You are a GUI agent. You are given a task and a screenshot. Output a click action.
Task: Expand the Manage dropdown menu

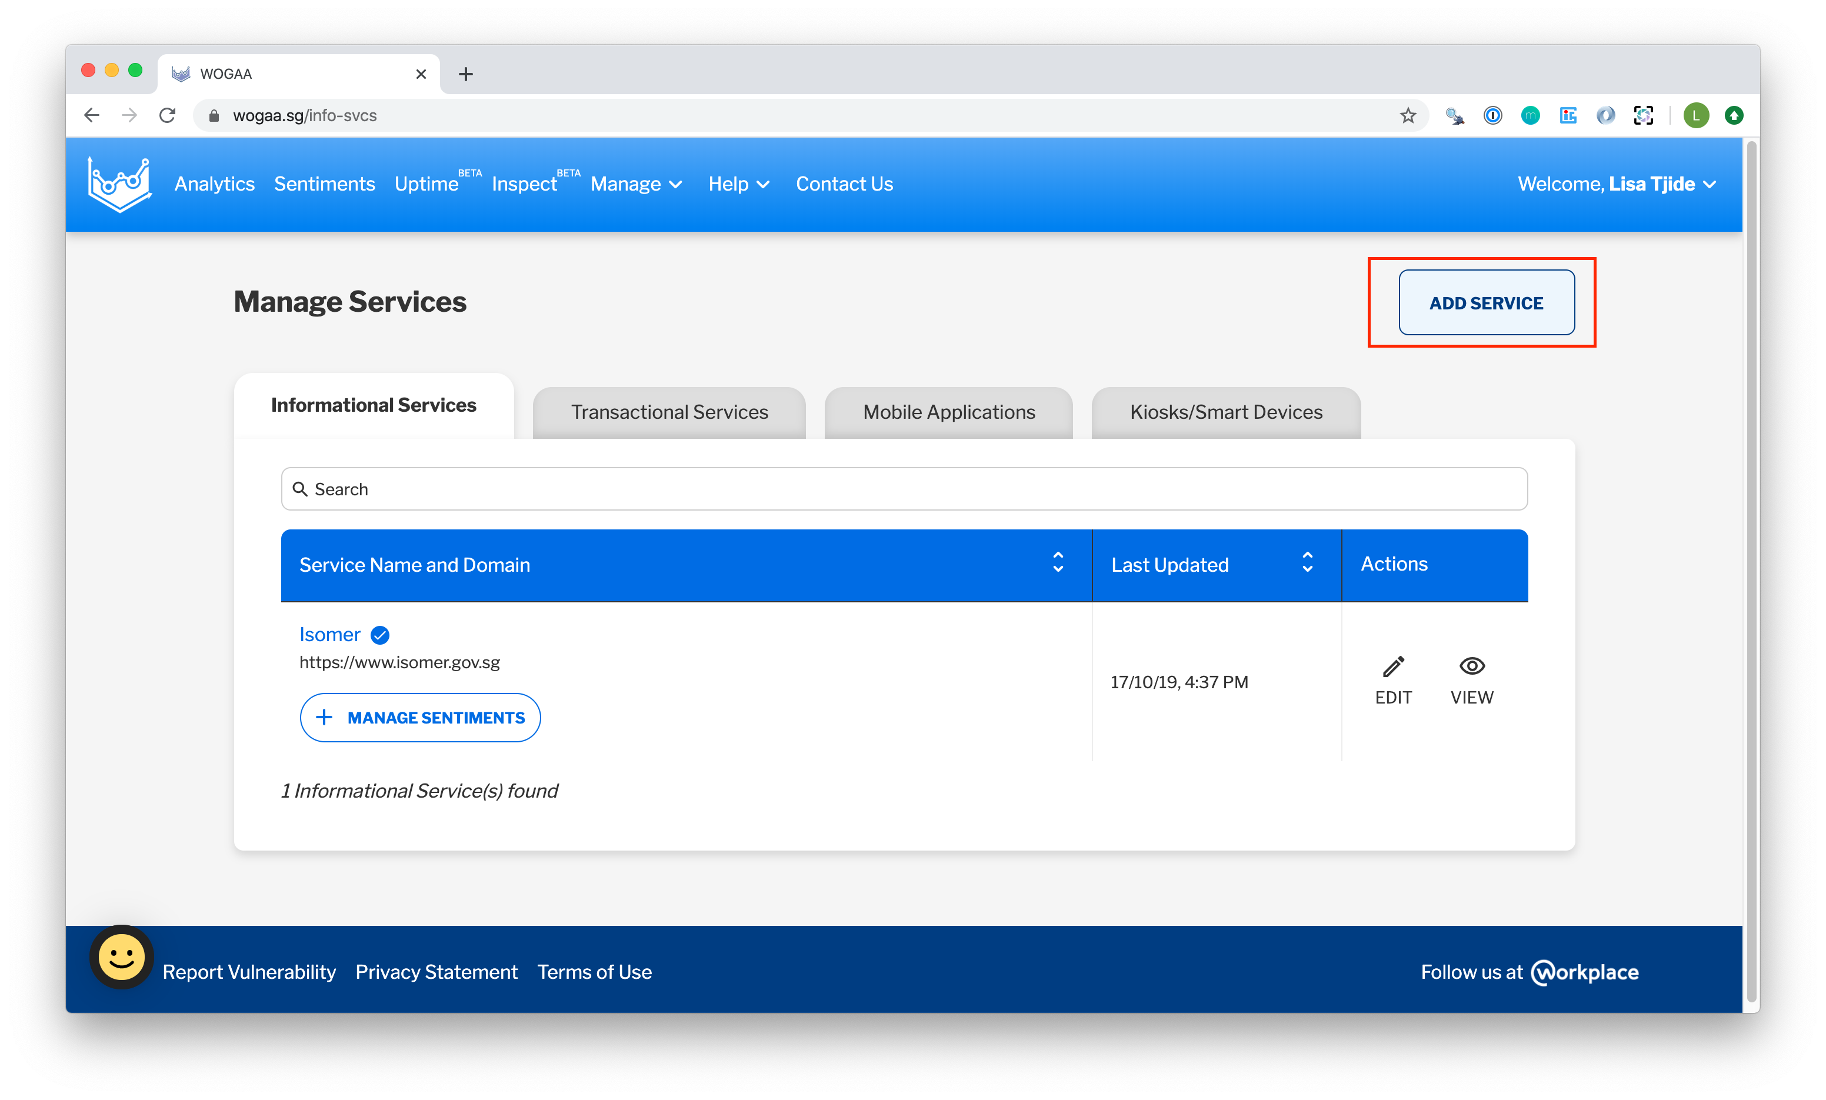pyautogui.click(x=636, y=184)
